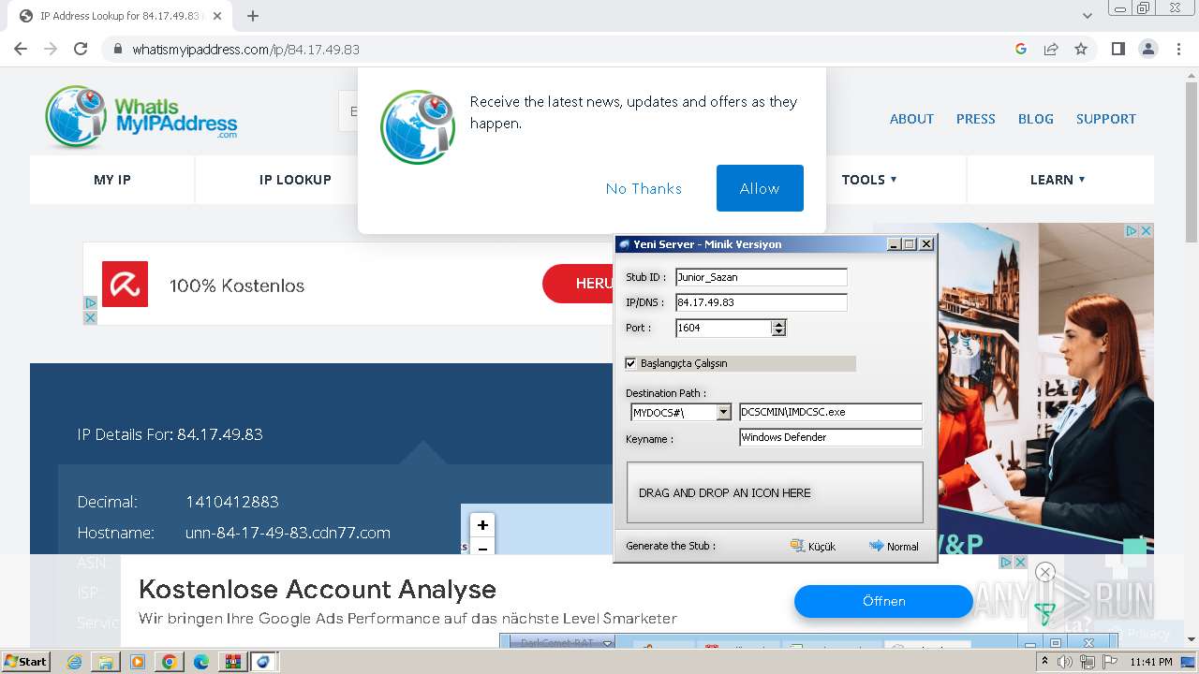Go to the MY IP nav item
Viewport: 1199px width, 674px height.
(112, 180)
